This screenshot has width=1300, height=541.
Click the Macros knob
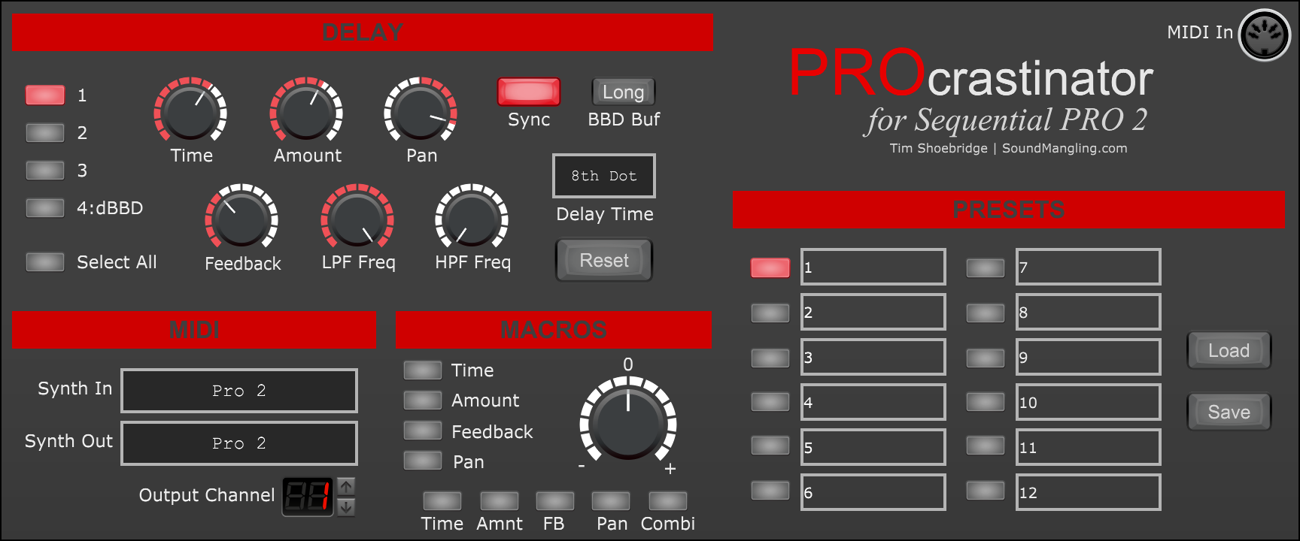point(628,419)
